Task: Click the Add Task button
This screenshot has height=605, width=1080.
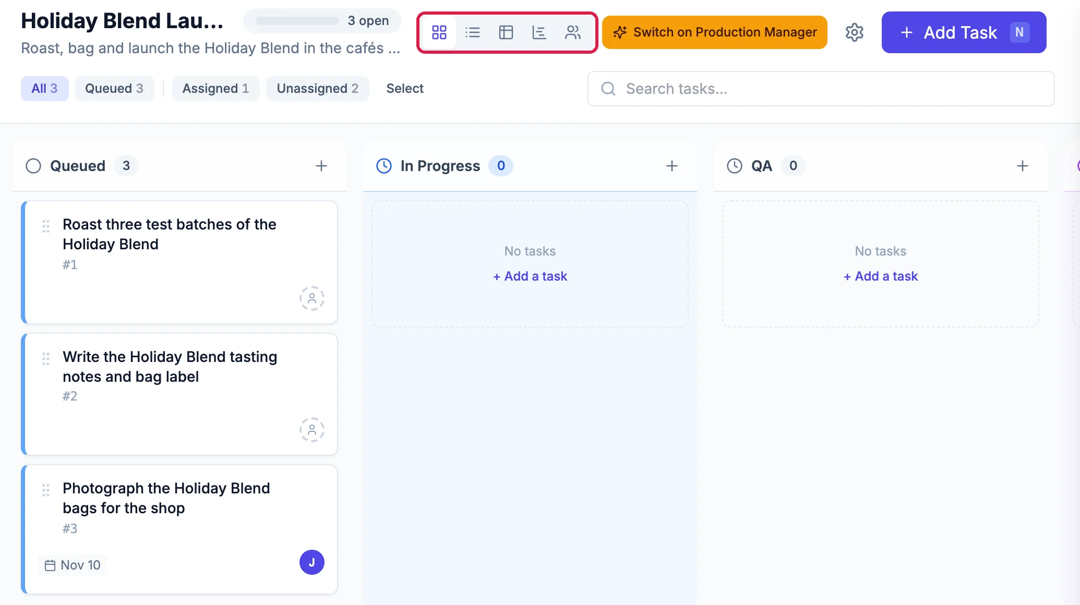Action: [964, 32]
